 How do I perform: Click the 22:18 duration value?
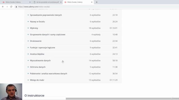[115, 15]
